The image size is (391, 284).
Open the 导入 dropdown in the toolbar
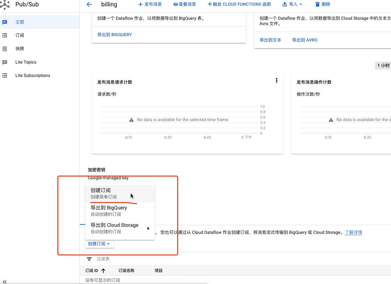(x=292, y=4)
